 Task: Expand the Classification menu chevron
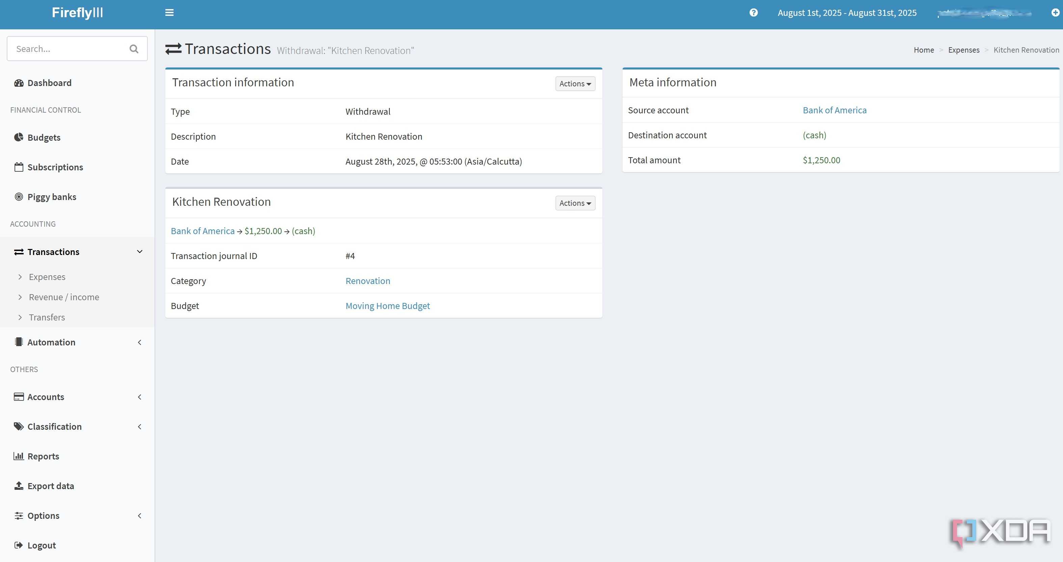tap(139, 427)
